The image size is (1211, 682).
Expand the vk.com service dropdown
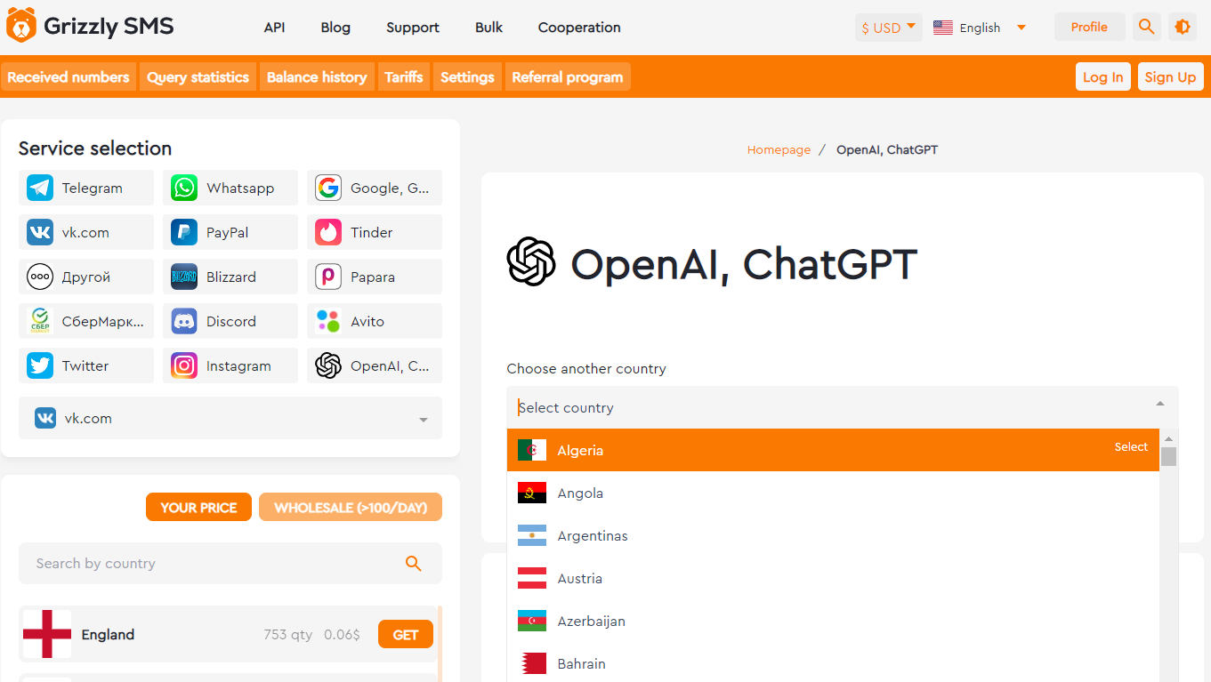point(230,418)
